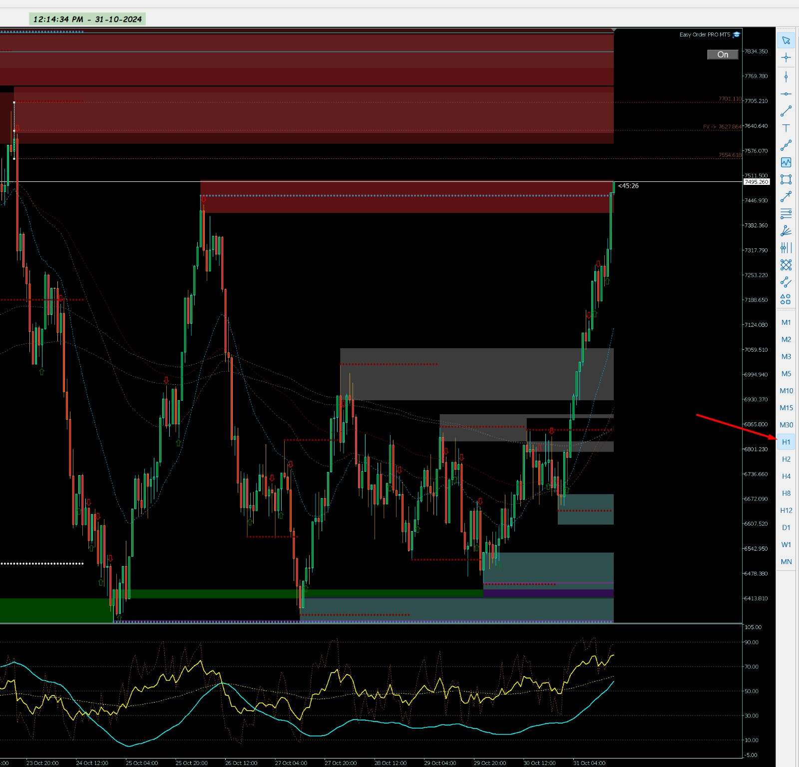Click the current price label 7495.260

click(757, 182)
